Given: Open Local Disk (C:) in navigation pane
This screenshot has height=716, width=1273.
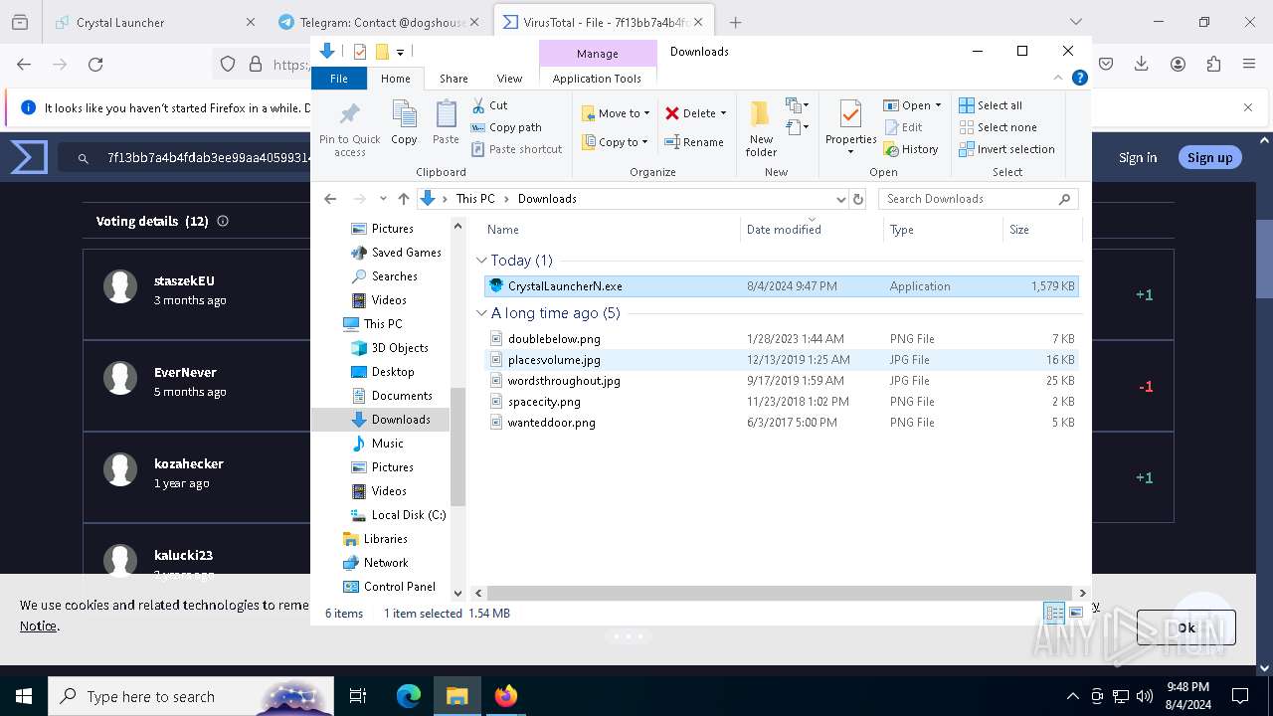Looking at the screenshot, I should (398, 515).
